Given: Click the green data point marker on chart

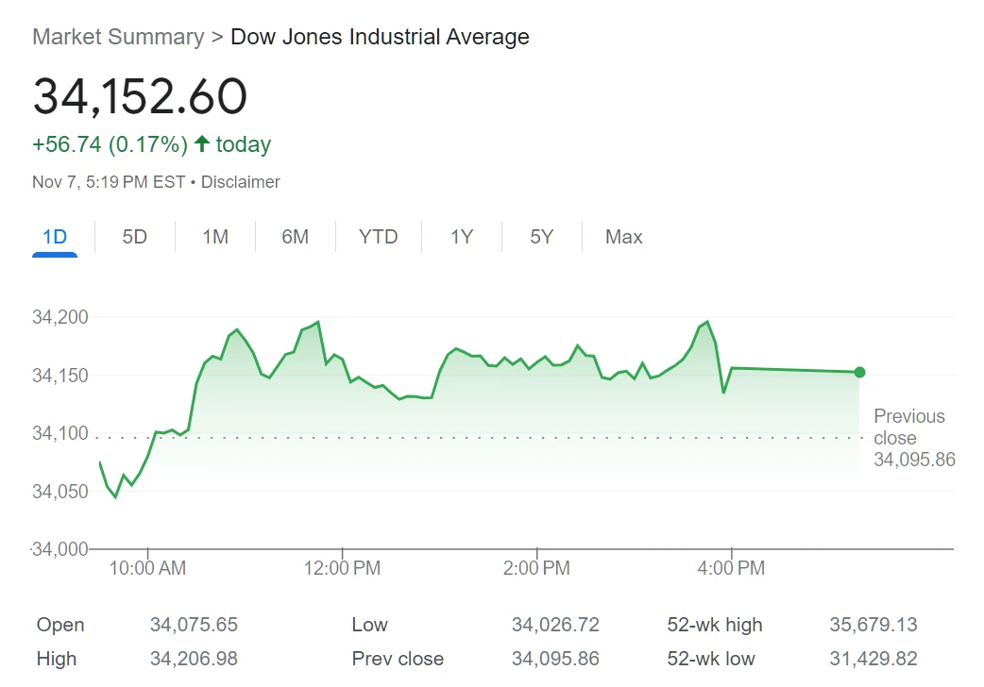Looking at the screenshot, I should tap(858, 372).
